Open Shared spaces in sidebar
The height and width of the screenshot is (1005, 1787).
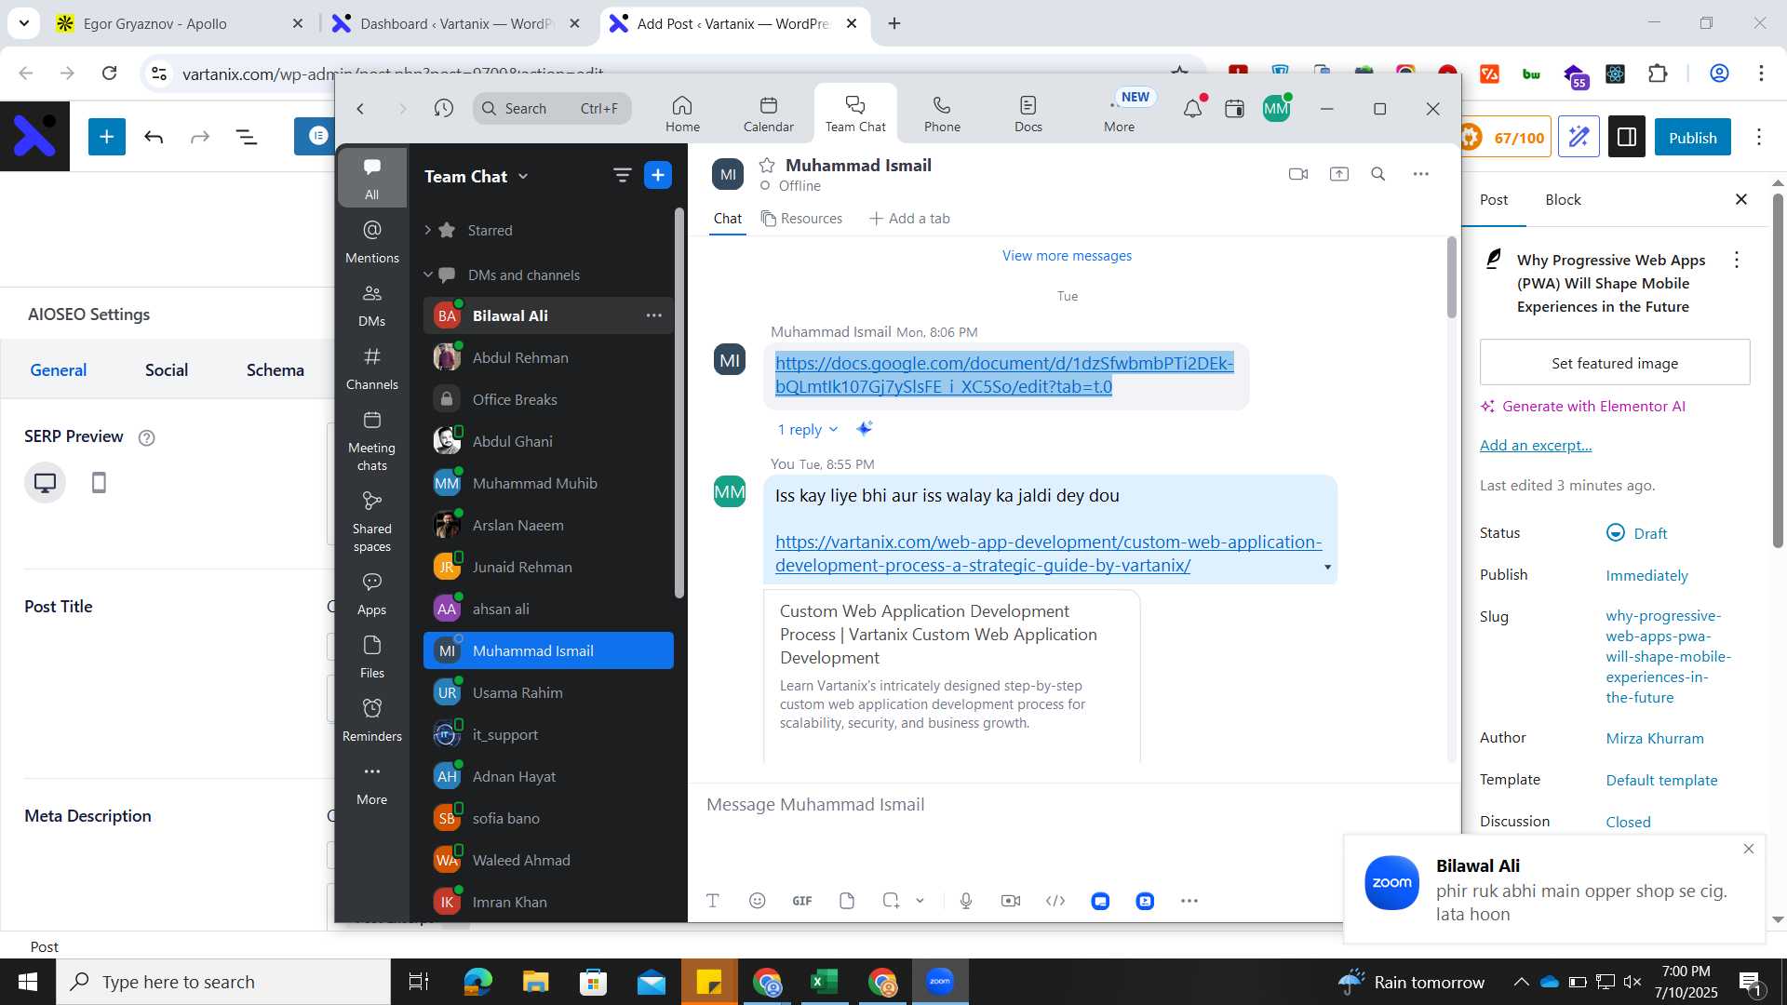[371, 521]
